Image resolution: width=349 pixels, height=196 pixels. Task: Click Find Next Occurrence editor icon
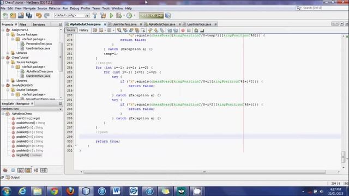[x=131, y=30]
